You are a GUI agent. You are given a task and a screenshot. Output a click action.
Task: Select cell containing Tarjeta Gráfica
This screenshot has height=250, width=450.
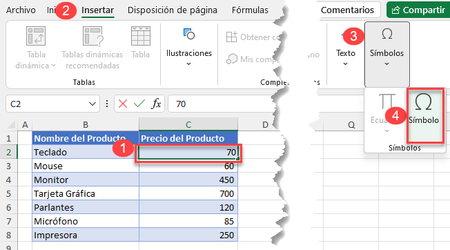click(x=86, y=194)
